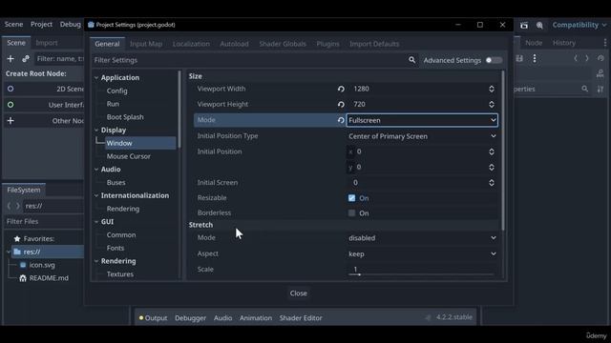Open the movie maker icon in top bar
This screenshot has height=343, width=611.
tap(524, 26)
